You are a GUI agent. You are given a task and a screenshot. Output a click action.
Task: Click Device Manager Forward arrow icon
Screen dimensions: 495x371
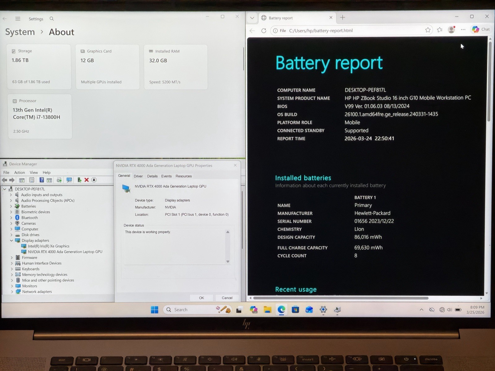pos(12,180)
